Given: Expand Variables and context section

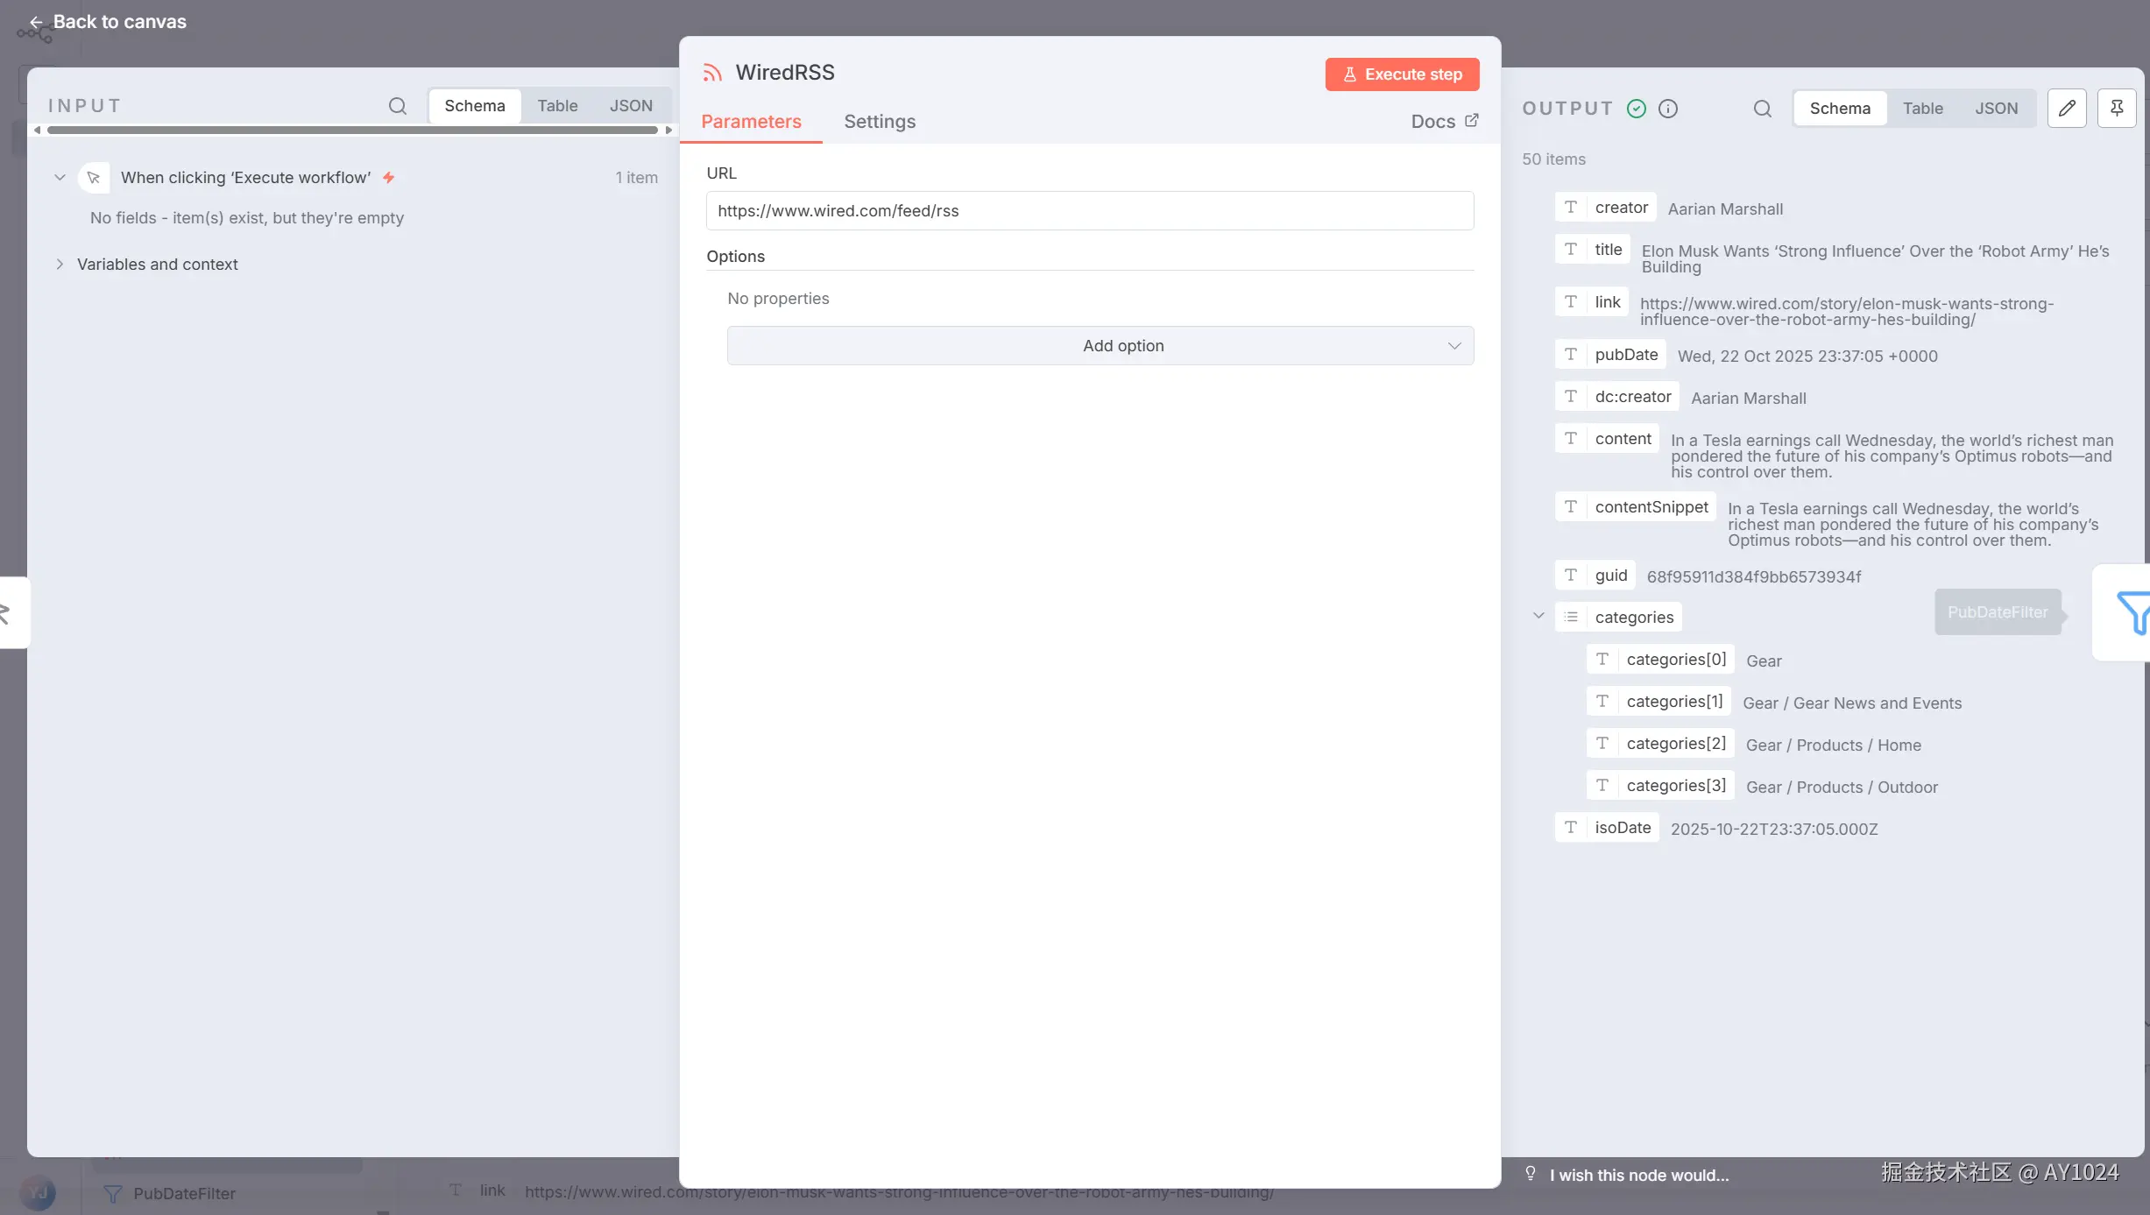Looking at the screenshot, I should pyautogui.click(x=60, y=265).
